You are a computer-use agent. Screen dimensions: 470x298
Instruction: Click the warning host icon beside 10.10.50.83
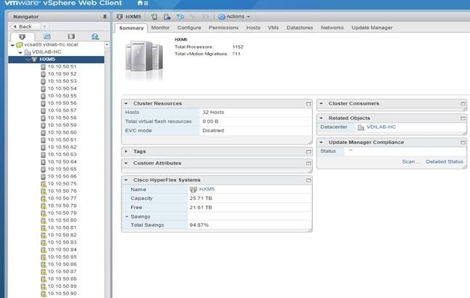click(44, 243)
